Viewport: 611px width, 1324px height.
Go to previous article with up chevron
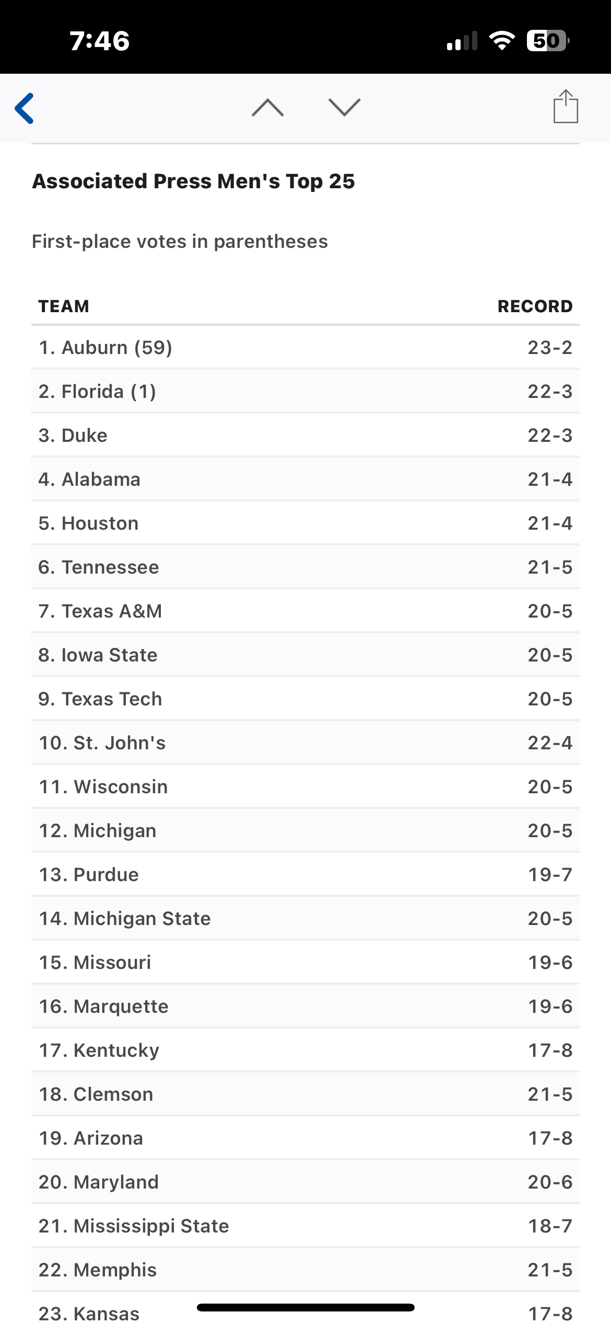(x=267, y=107)
